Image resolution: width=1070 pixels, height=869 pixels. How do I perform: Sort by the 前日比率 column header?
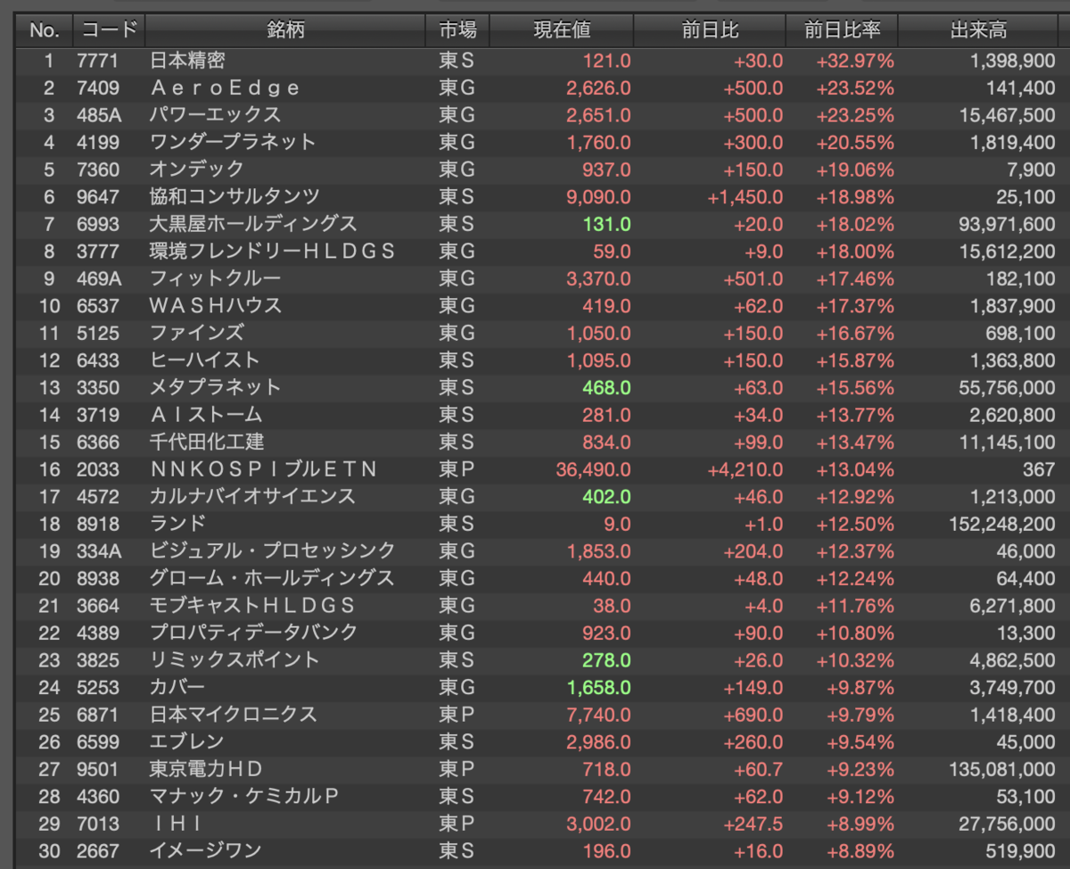click(842, 30)
